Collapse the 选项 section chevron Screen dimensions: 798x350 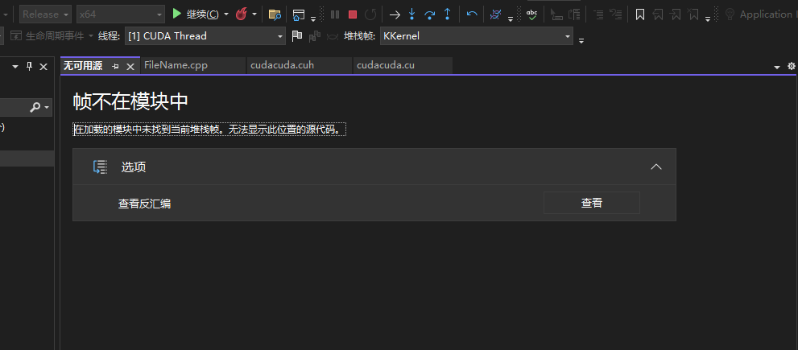tap(656, 167)
